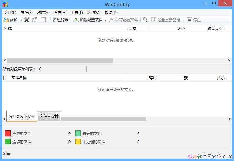Sort by the 名称 column header
Screen dimensions: 234x161
pyautogui.click(x=65, y=29)
